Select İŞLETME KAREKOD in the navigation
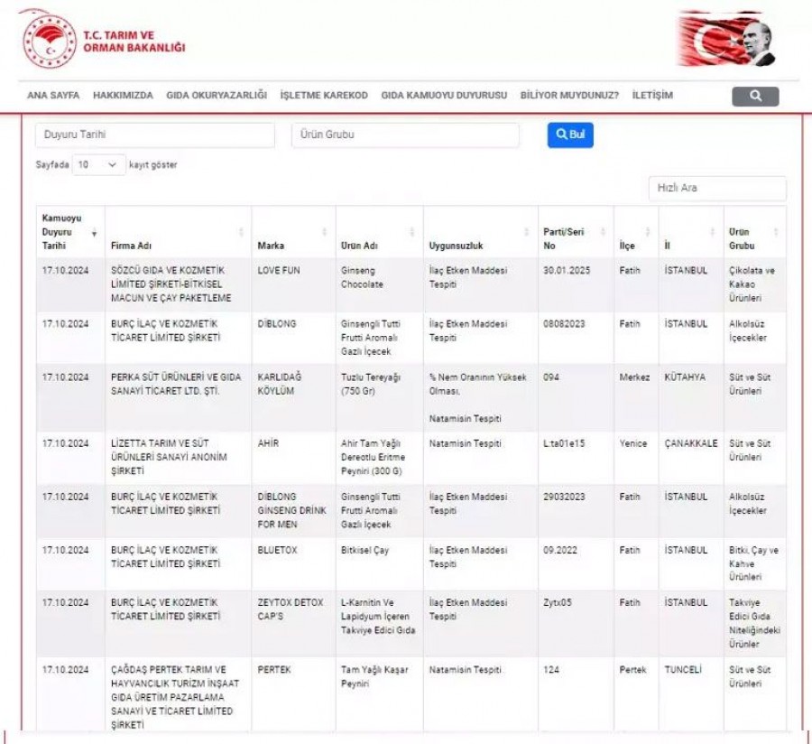812x744 pixels. (x=324, y=96)
